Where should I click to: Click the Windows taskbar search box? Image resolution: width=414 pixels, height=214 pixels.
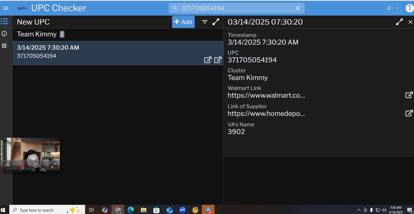tap(47, 210)
